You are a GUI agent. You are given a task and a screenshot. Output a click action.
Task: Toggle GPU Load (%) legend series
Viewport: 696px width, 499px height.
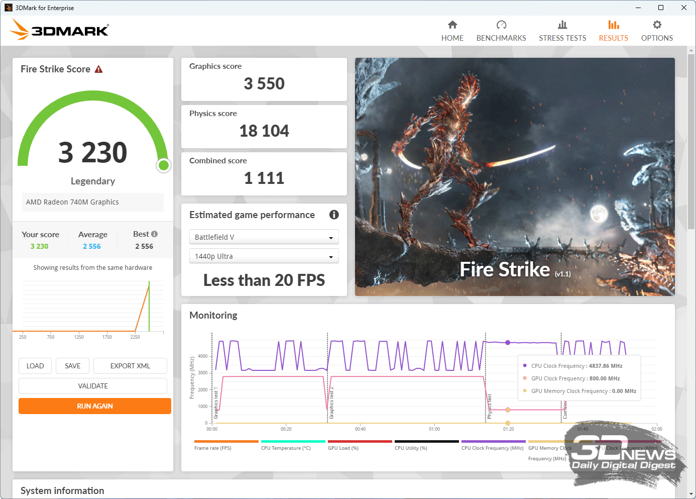343,448
